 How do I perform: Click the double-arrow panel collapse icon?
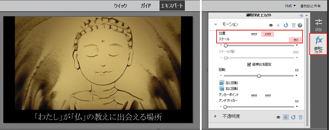click(306, 15)
